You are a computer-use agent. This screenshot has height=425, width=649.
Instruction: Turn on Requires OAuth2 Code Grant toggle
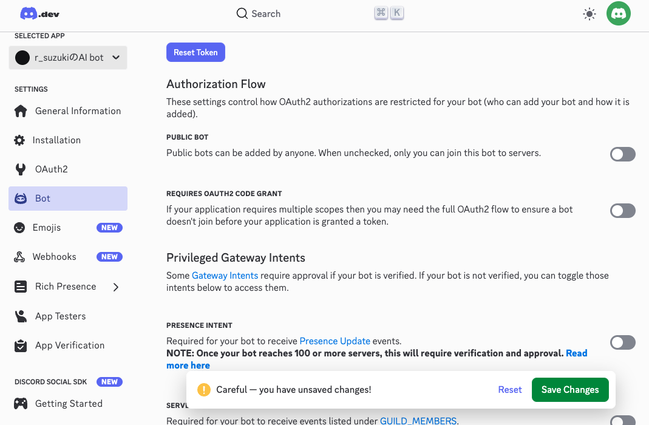(622, 211)
